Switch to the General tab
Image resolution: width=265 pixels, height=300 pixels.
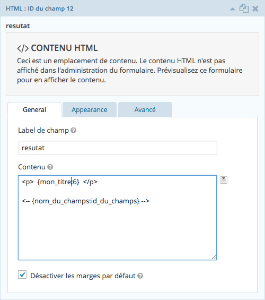[x=34, y=109]
